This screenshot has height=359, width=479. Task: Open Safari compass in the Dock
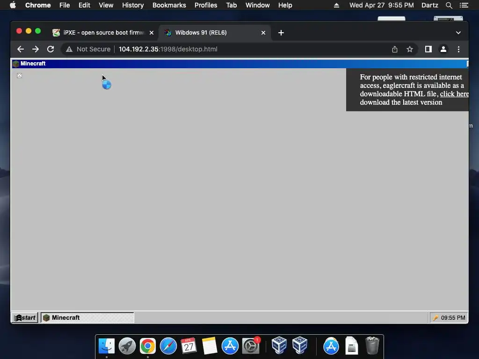[x=168, y=346]
